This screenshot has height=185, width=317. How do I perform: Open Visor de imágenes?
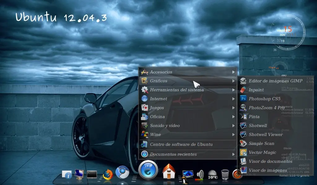pyautogui.click(x=276, y=170)
